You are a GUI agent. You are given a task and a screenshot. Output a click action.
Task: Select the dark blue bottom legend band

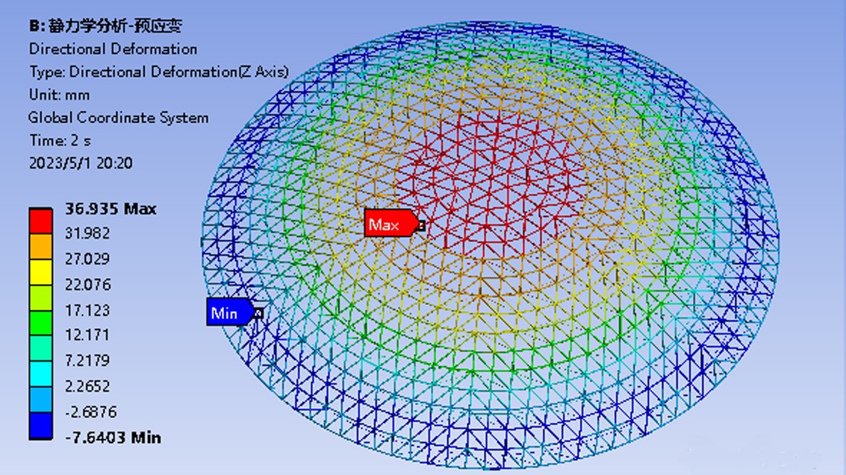pyautogui.click(x=40, y=426)
